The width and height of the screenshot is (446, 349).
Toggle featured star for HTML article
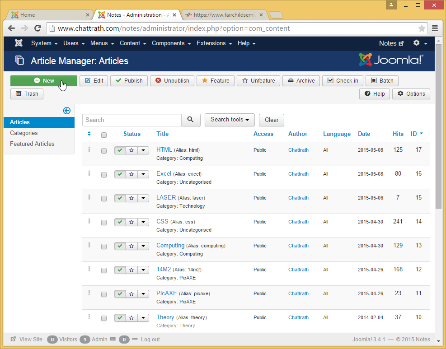click(131, 150)
